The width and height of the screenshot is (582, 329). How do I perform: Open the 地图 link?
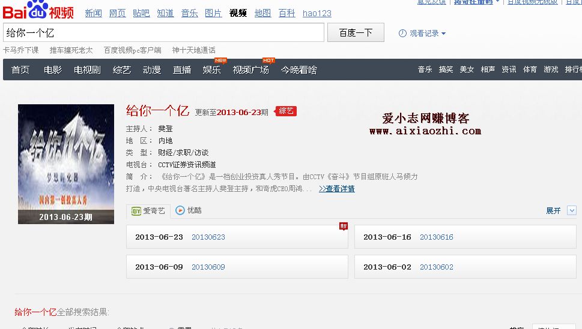point(263,13)
